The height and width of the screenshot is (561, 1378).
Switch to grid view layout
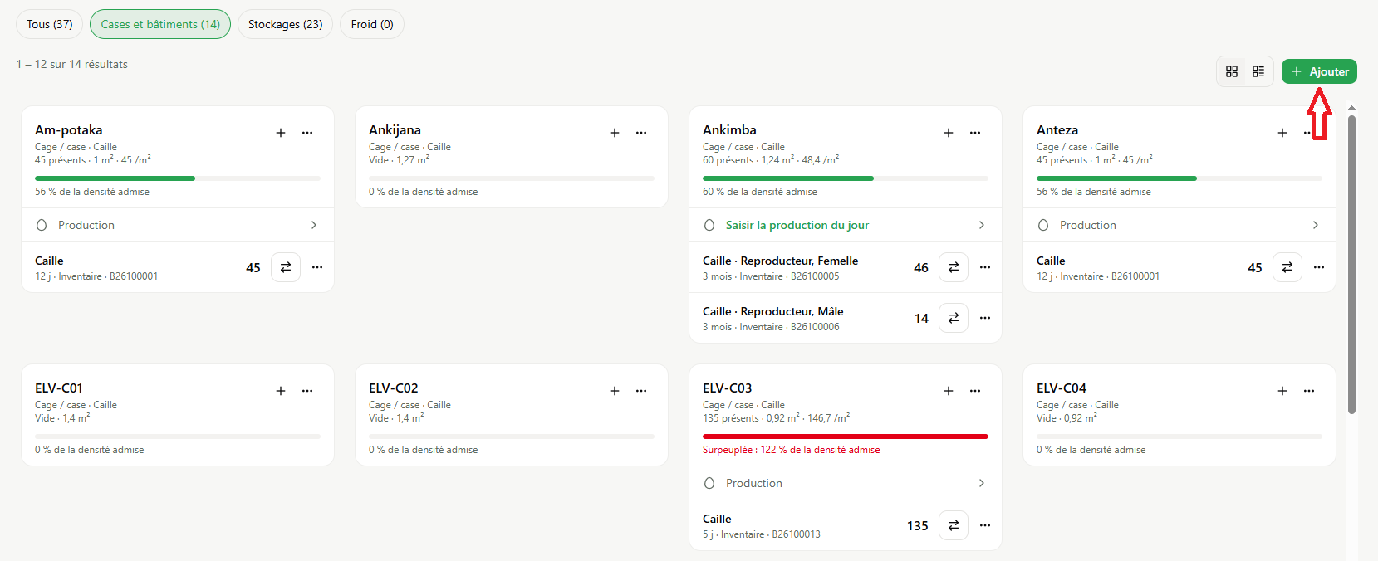1232,71
